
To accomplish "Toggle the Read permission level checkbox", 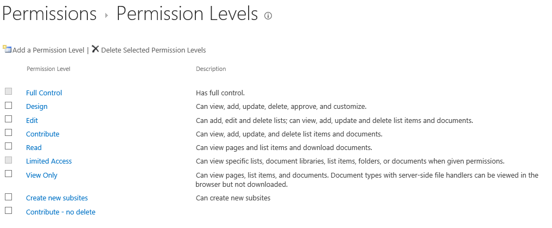I will tap(8, 146).
